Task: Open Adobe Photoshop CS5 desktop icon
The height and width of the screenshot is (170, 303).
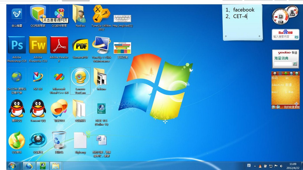Action: point(17,46)
